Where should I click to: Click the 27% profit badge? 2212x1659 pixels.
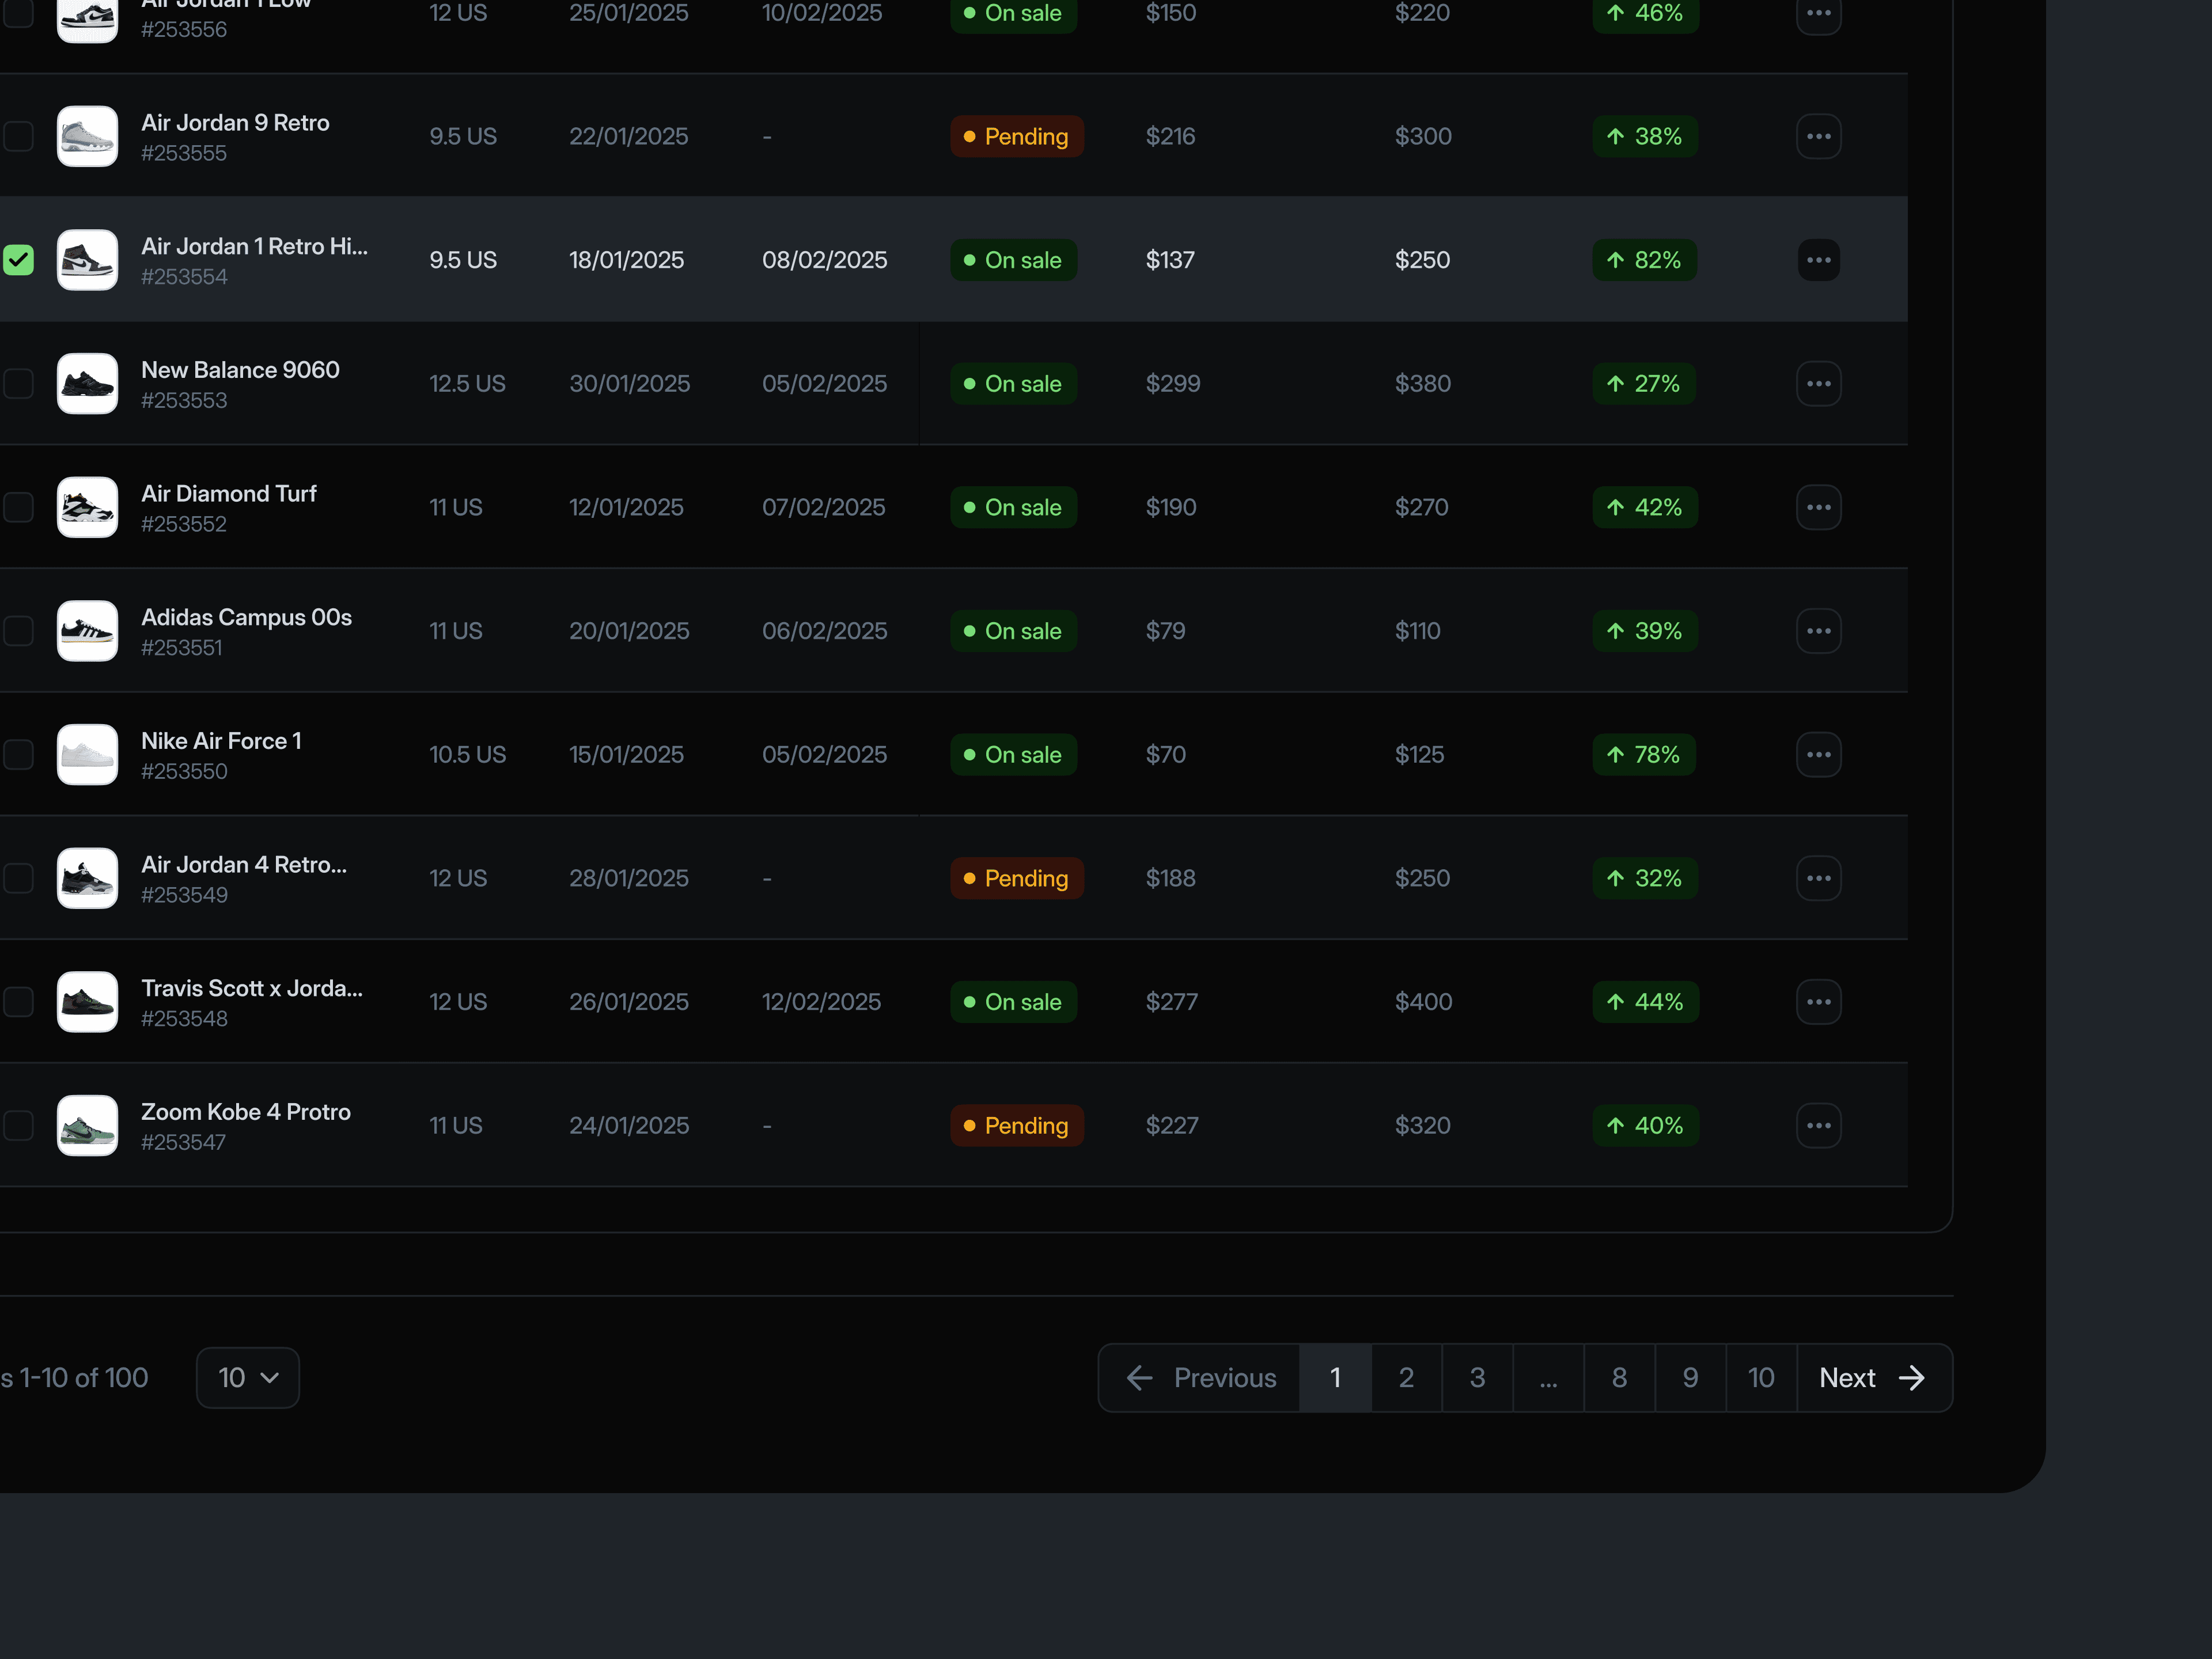(1643, 384)
